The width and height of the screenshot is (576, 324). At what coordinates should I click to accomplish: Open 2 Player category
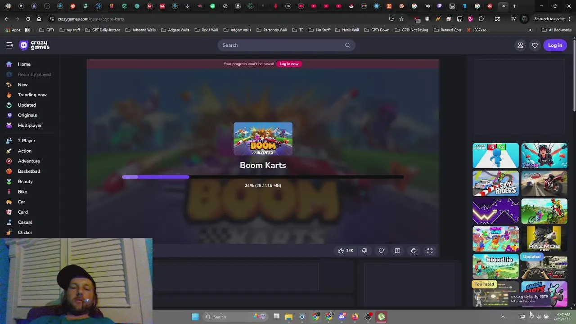(27, 141)
